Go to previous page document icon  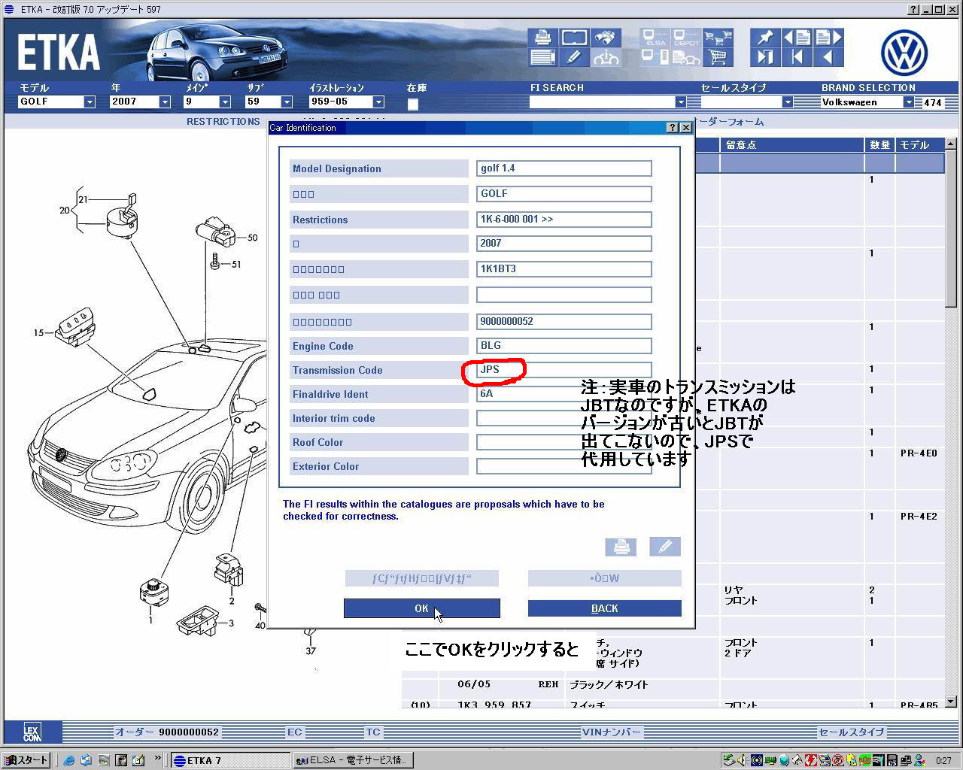click(x=797, y=38)
